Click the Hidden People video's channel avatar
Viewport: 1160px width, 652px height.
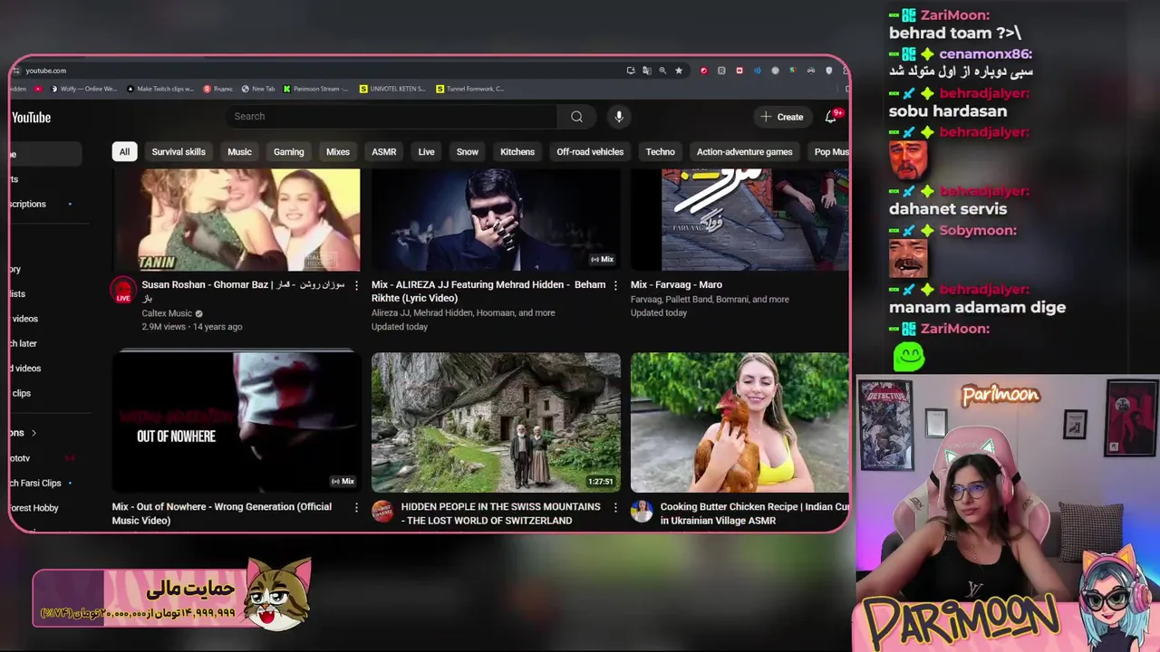(x=382, y=512)
